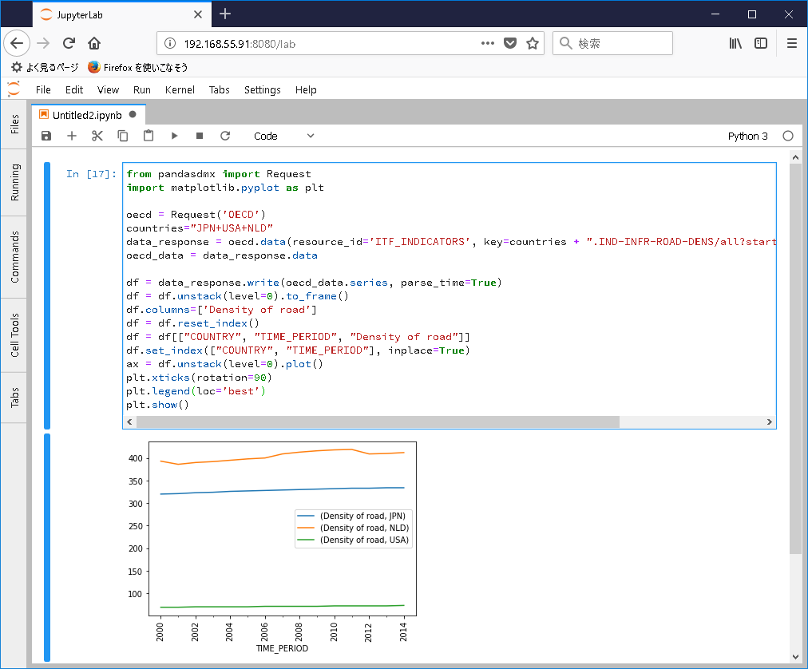Open the Tabs sidebar panel
This screenshot has width=808, height=669.
[x=14, y=398]
